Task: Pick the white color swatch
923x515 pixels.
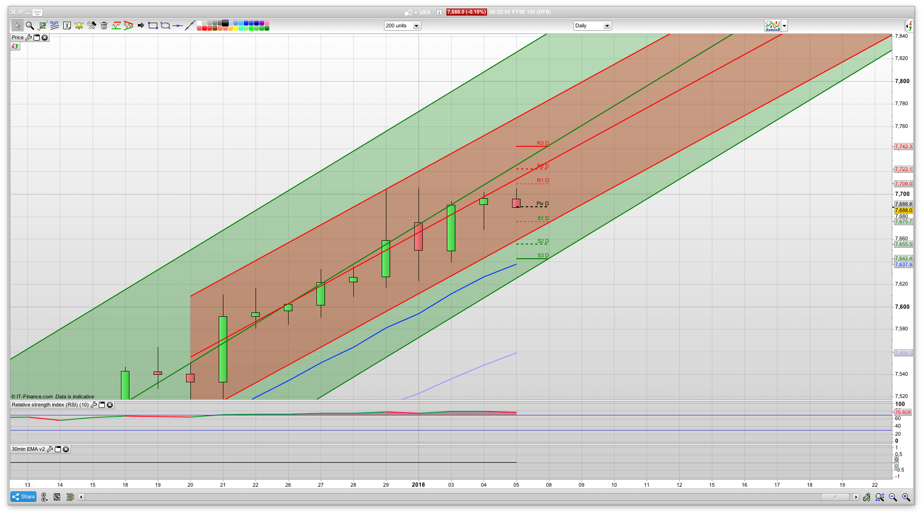Action: pos(199,23)
